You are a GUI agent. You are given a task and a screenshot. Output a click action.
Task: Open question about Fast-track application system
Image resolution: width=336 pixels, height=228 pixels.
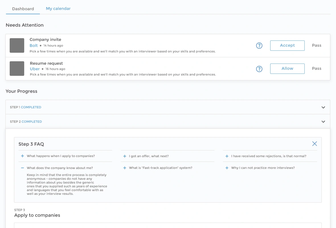click(x=161, y=168)
